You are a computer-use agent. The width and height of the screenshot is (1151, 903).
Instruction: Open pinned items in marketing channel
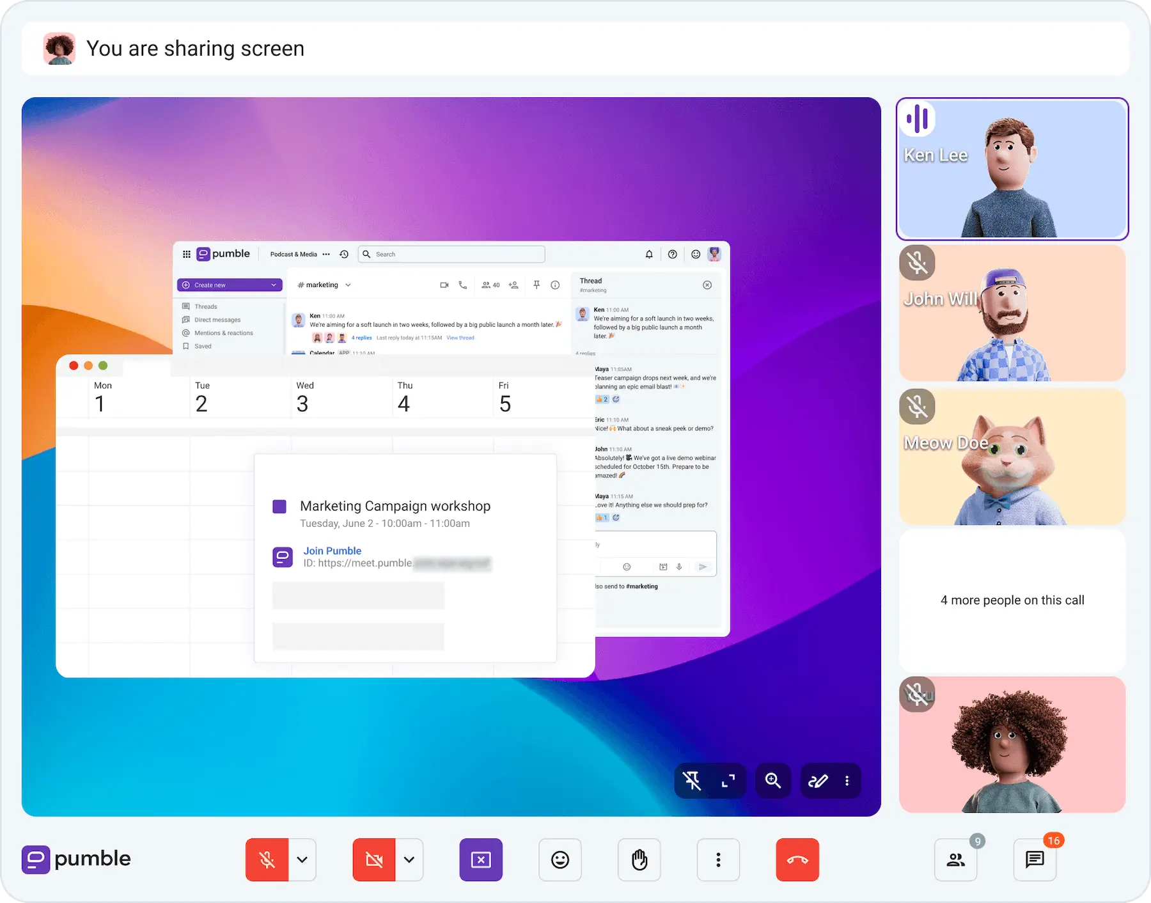coord(536,285)
